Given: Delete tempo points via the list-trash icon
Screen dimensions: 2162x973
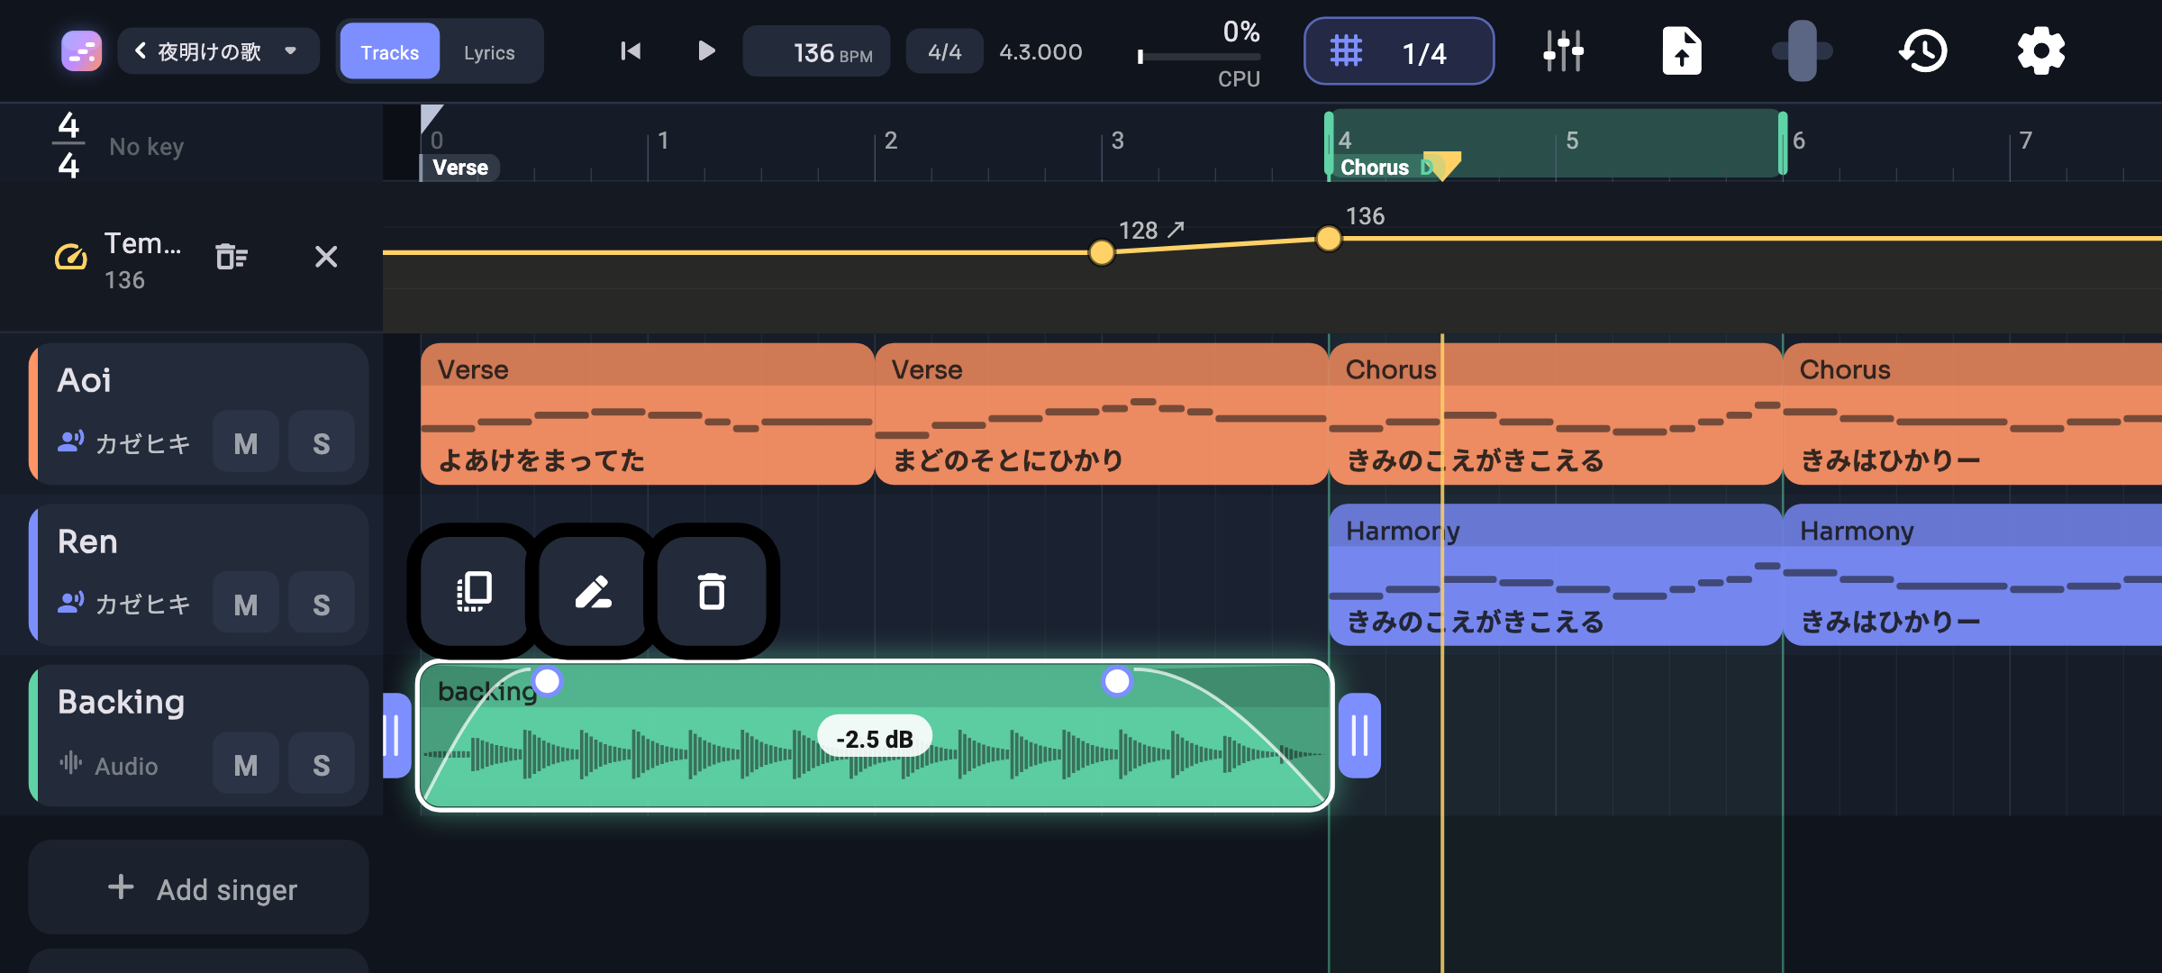Looking at the screenshot, I should (x=232, y=257).
